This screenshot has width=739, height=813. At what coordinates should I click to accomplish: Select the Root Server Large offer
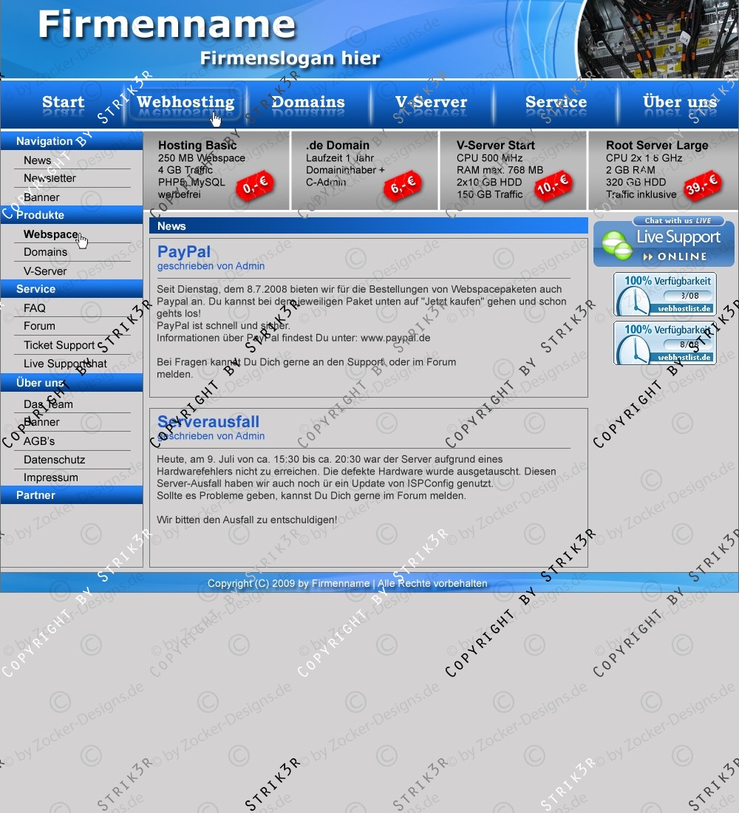(x=664, y=170)
